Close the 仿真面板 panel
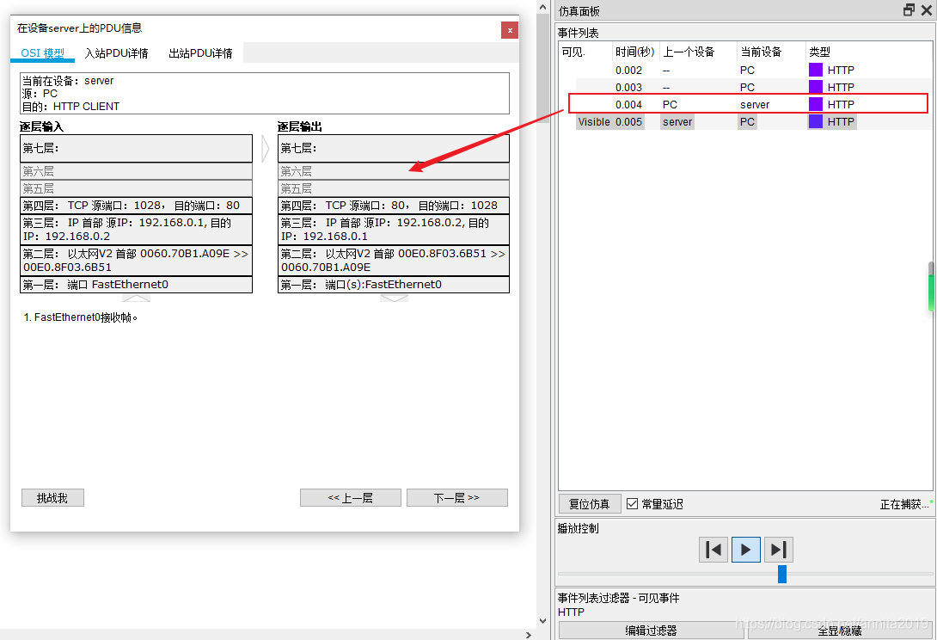This screenshot has height=640, width=937. click(x=926, y=9)
